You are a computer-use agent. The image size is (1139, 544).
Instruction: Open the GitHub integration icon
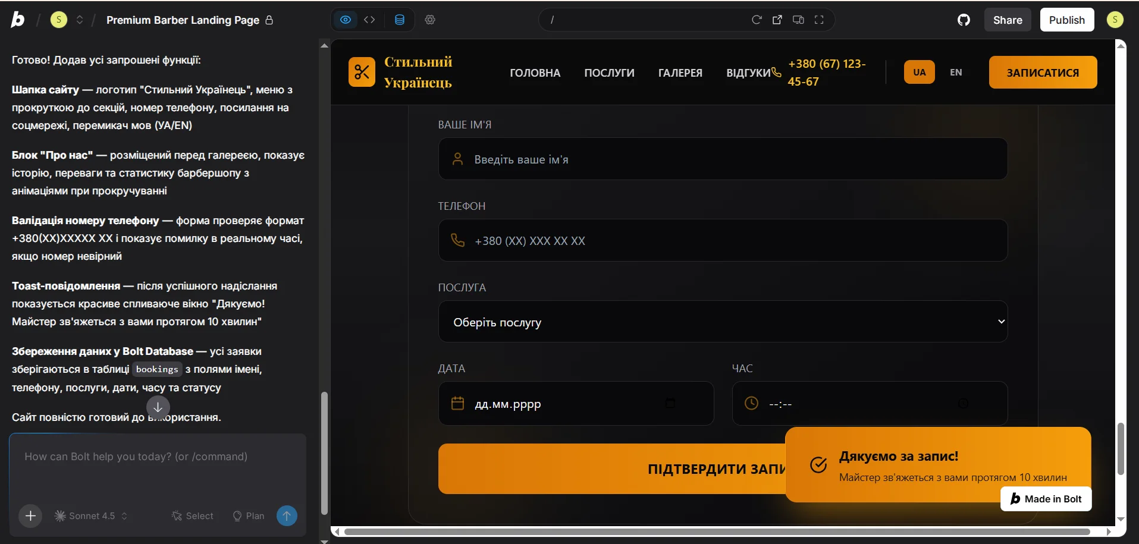964,20
